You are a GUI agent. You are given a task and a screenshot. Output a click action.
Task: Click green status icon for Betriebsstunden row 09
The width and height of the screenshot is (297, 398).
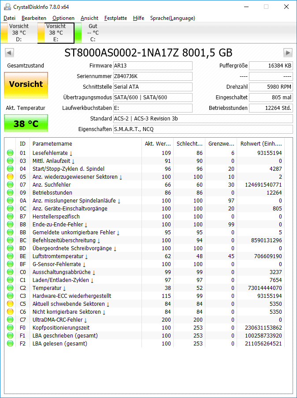pos(10,192)
